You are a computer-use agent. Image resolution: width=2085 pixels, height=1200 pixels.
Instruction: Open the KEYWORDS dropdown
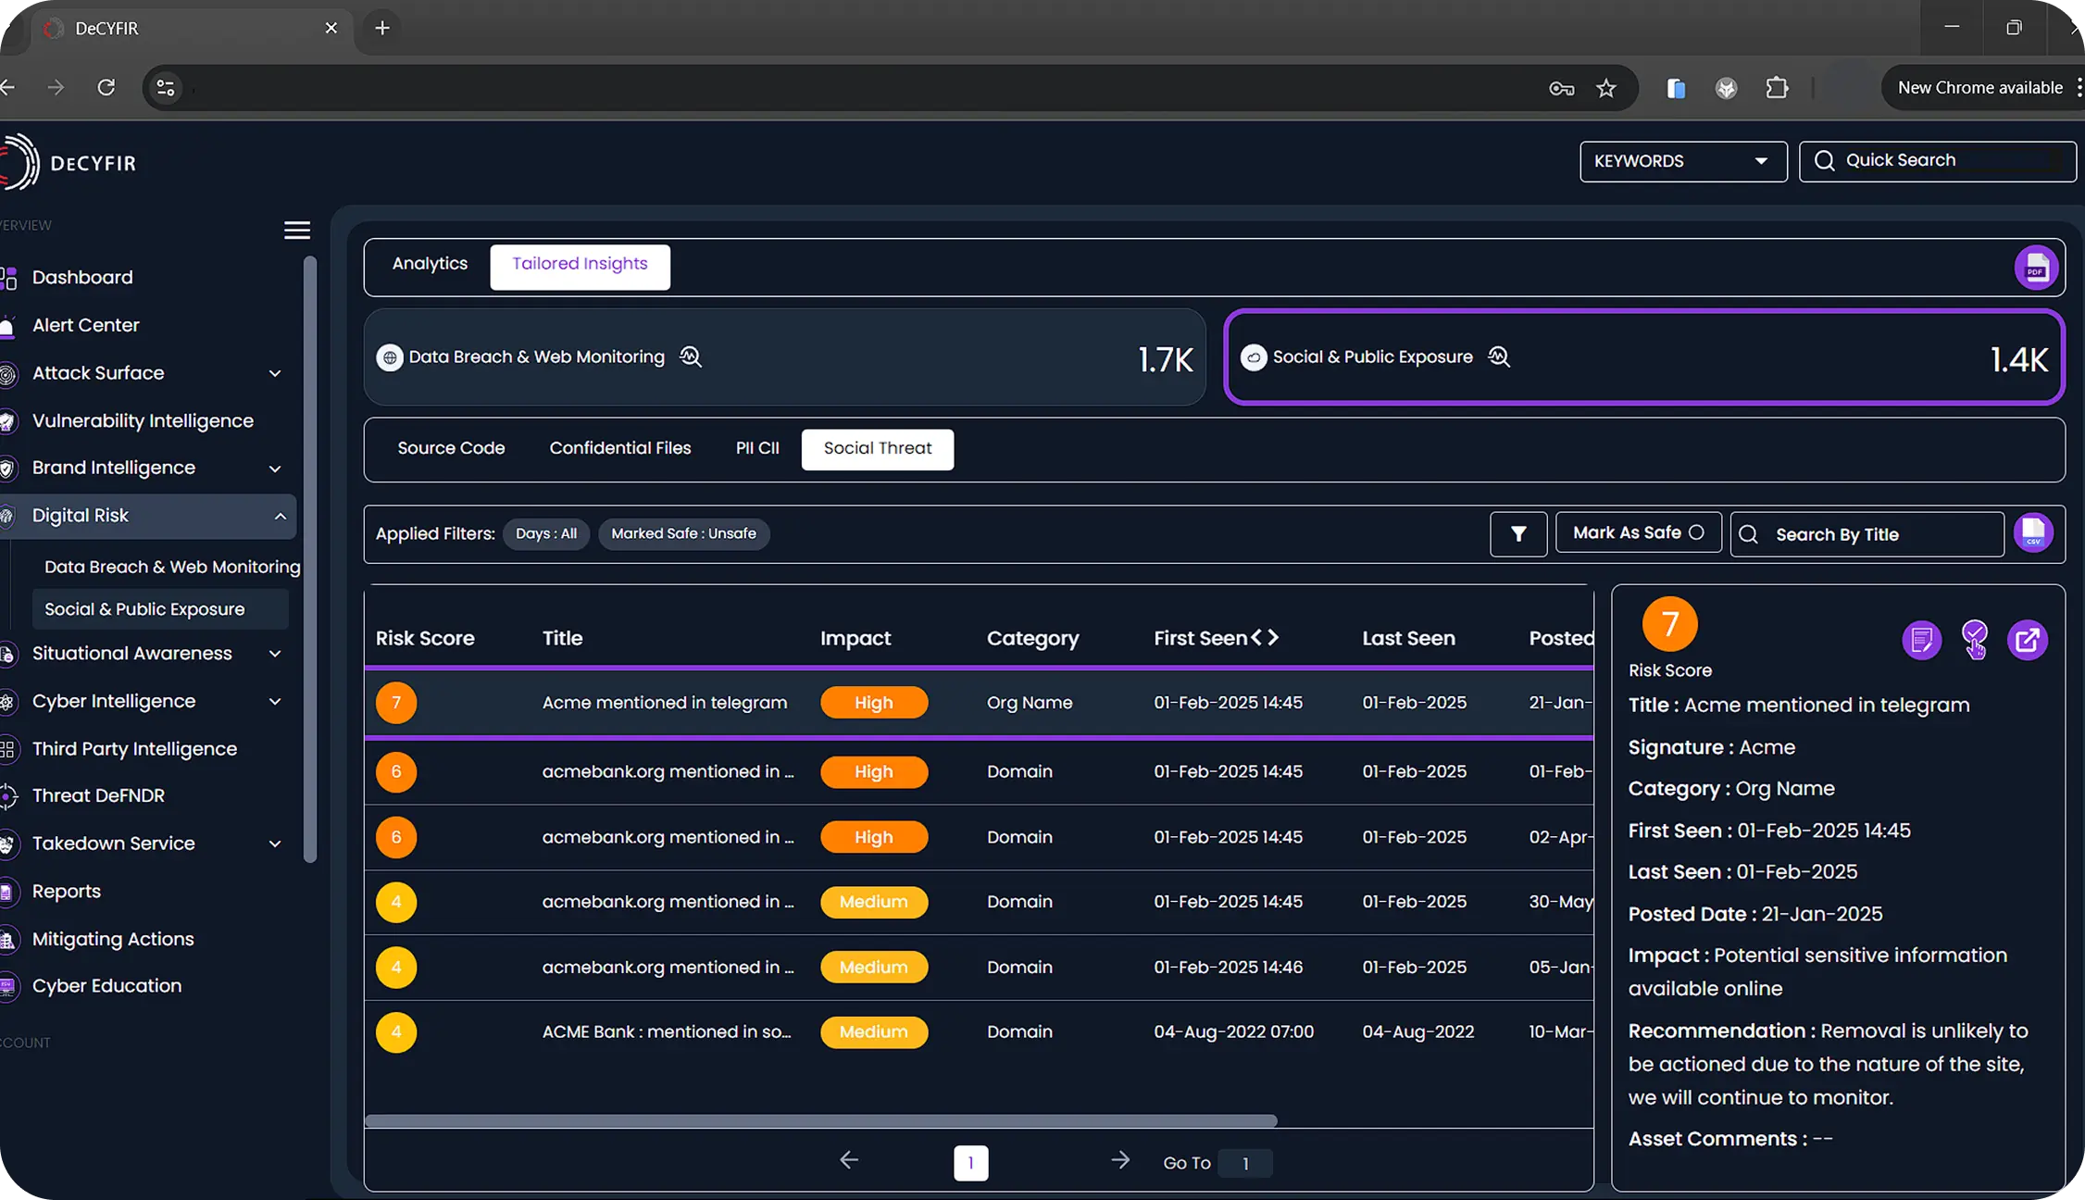tap(1682, 161)
